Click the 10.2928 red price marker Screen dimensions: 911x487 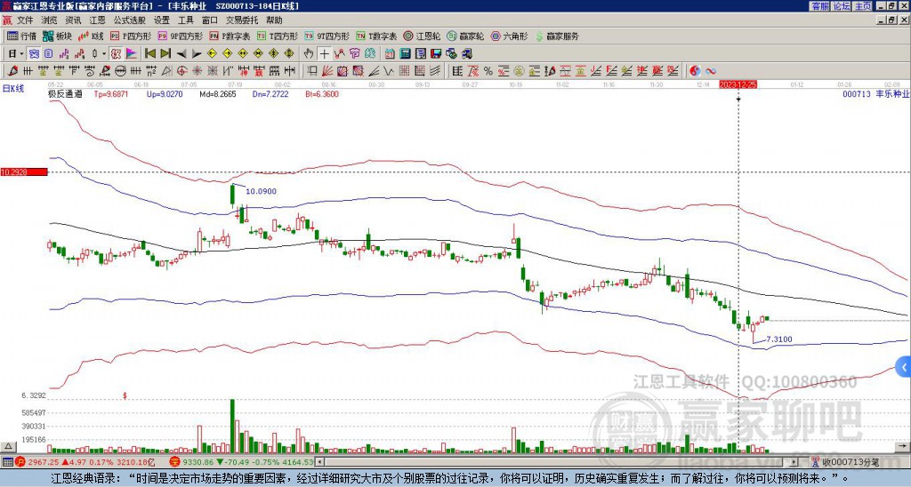[24, 172]
